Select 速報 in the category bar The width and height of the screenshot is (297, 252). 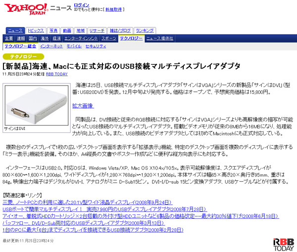coord(21,39)
